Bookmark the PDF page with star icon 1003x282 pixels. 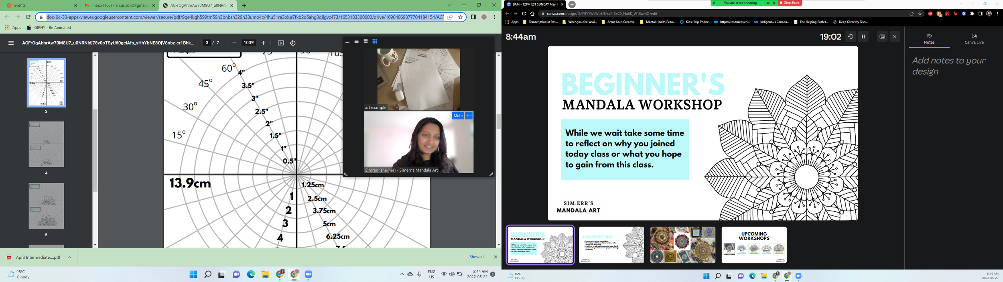pos(460,17)
